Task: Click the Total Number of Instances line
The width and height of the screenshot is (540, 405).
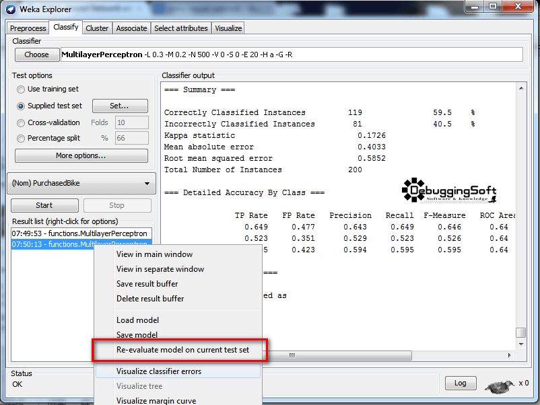Action: (263, 170)
